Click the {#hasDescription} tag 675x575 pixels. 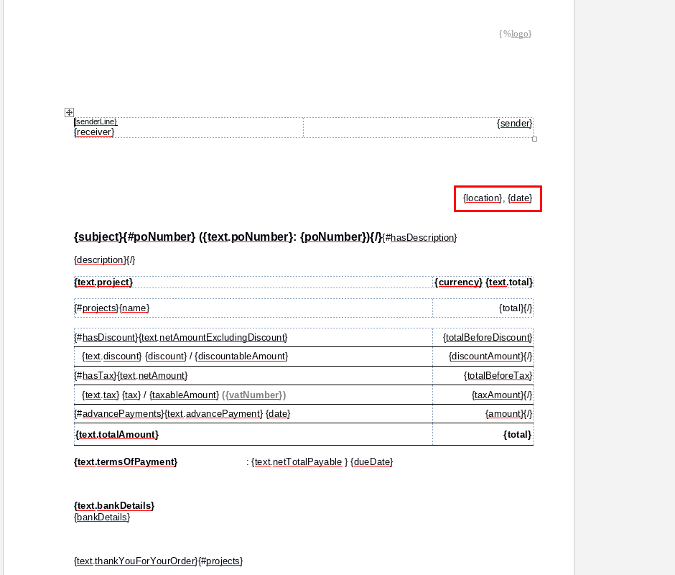pos(420,237)
